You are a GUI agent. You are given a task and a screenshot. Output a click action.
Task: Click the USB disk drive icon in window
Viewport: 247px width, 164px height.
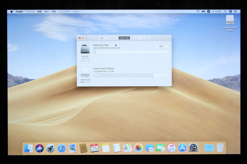pos(85,72)
